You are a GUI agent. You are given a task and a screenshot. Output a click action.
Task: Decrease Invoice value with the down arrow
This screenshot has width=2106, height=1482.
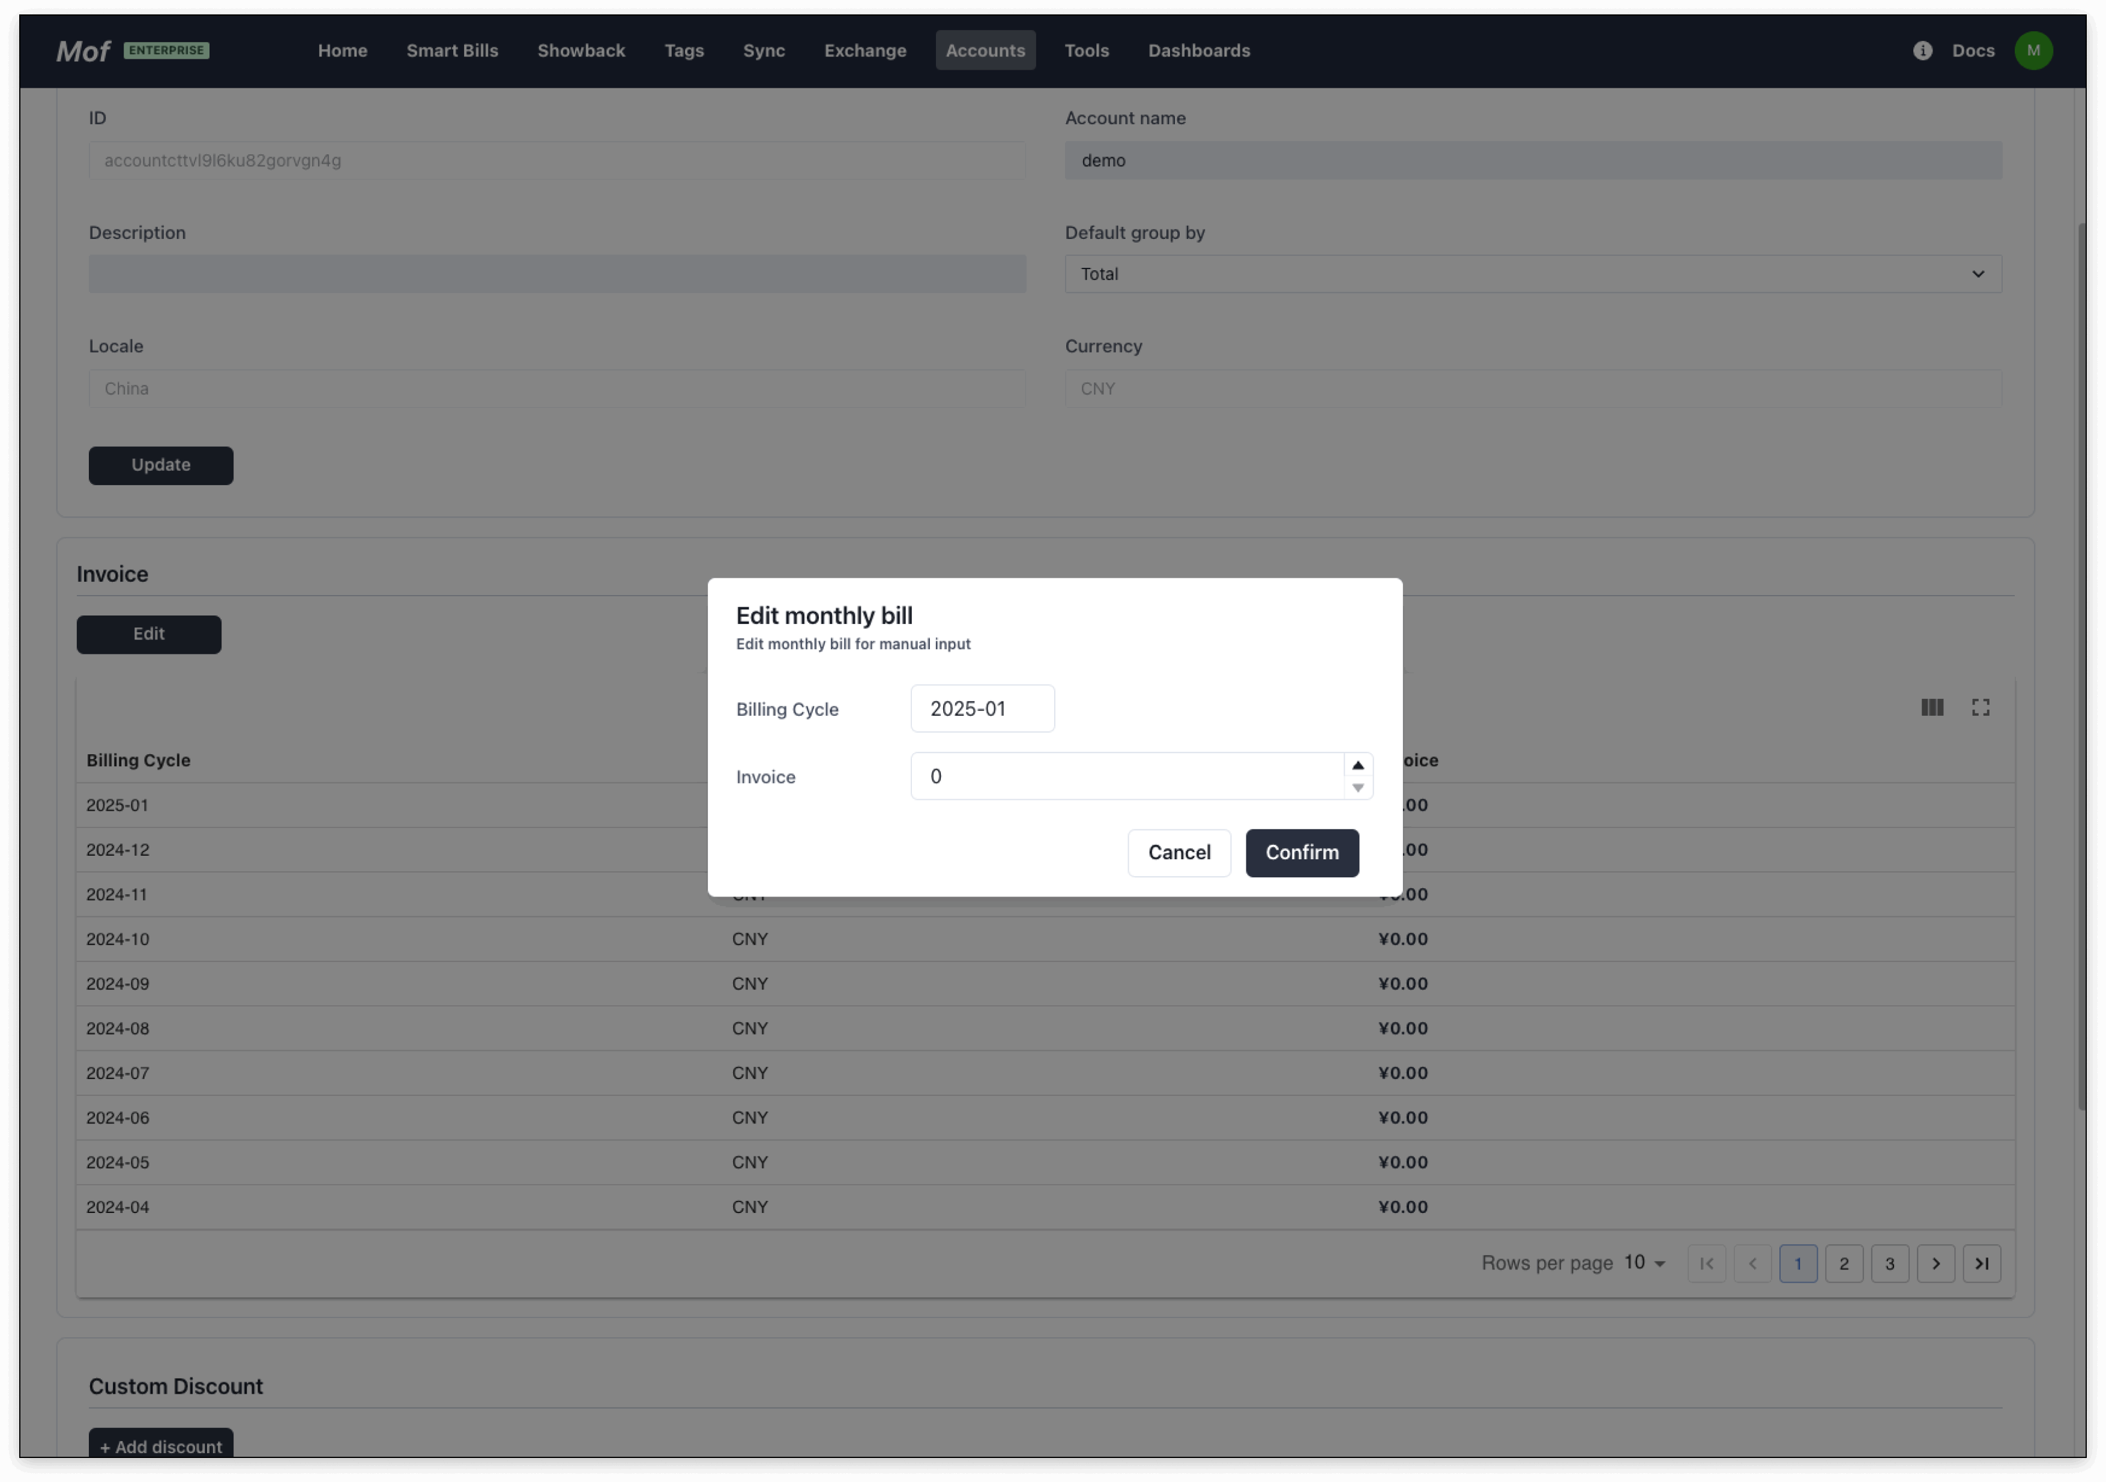pos(1357,788)
